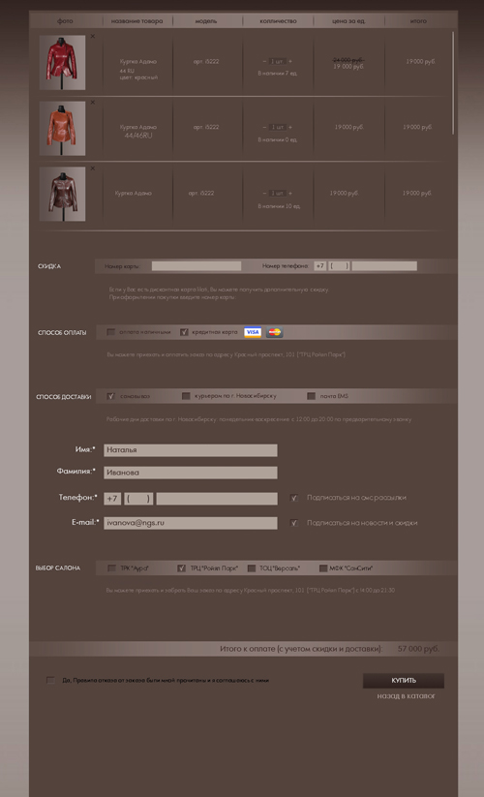Click the quantity box in the red jacket row
The height and width of the screenshot is (797, 484).
(277, 62)
